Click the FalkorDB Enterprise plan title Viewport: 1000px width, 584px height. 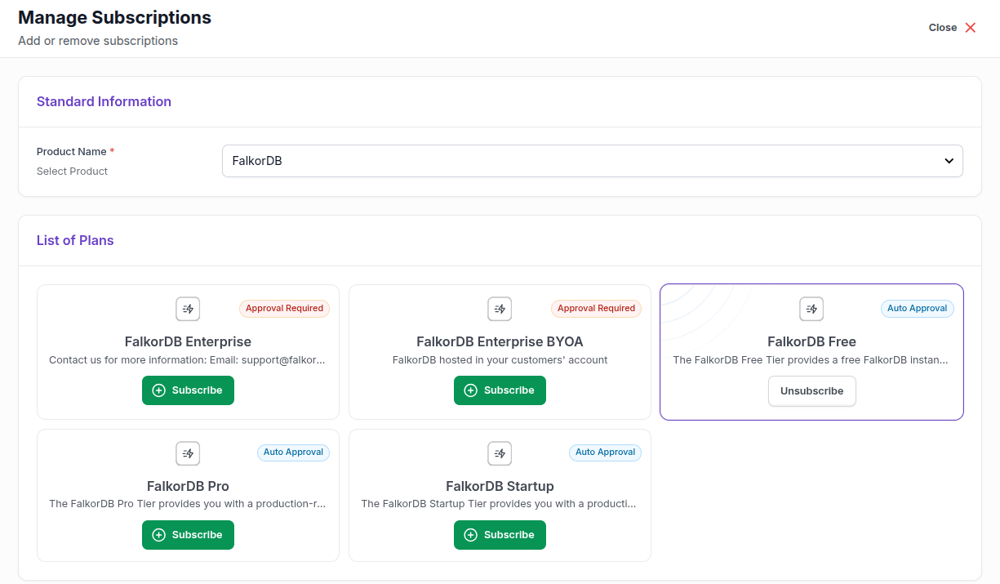click(x=188, y=341)
